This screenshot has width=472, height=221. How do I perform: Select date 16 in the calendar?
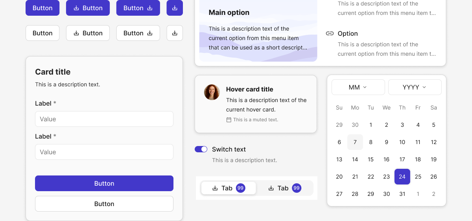pyautogui.click(x=387, y=159)
